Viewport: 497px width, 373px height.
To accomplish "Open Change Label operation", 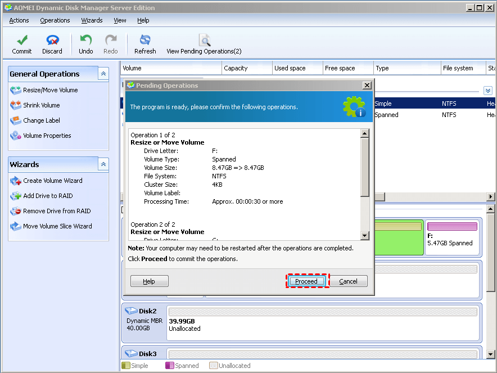I will tap(41, 120).
